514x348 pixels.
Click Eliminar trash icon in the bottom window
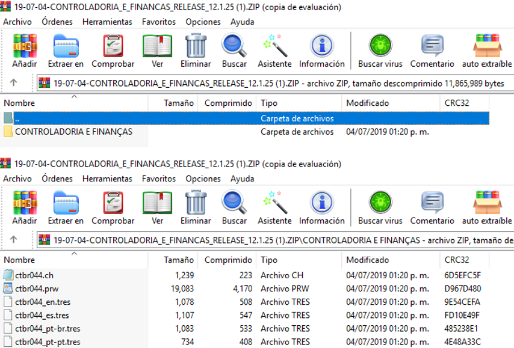pyautogui.click(x=196, y=203)
